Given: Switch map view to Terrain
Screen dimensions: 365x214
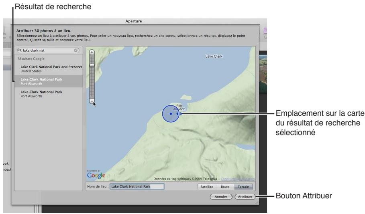Looking at the screenshot, I should tap(243, 187).
